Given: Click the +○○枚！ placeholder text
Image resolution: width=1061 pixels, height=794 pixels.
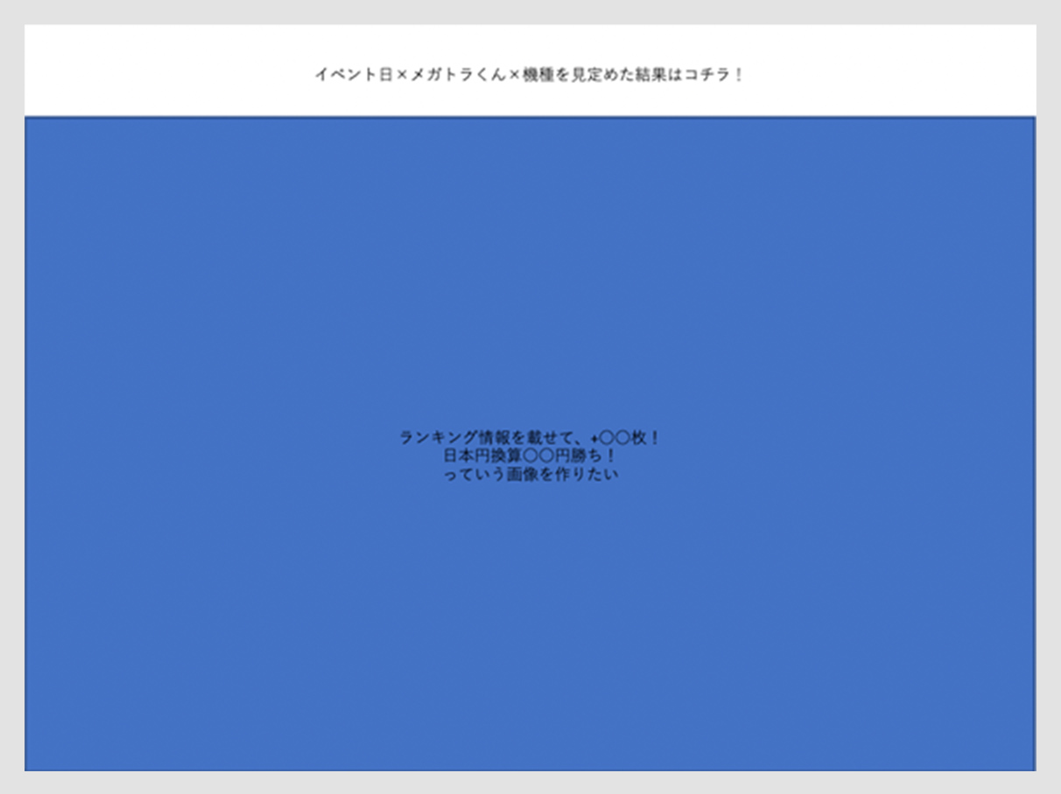Looking at the screenshot, I should click(x=624, y=437).
